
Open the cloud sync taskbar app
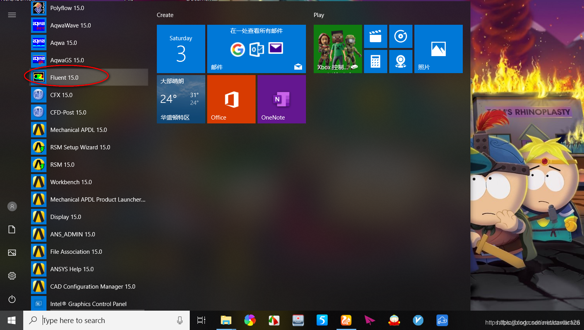click(442, 320)
